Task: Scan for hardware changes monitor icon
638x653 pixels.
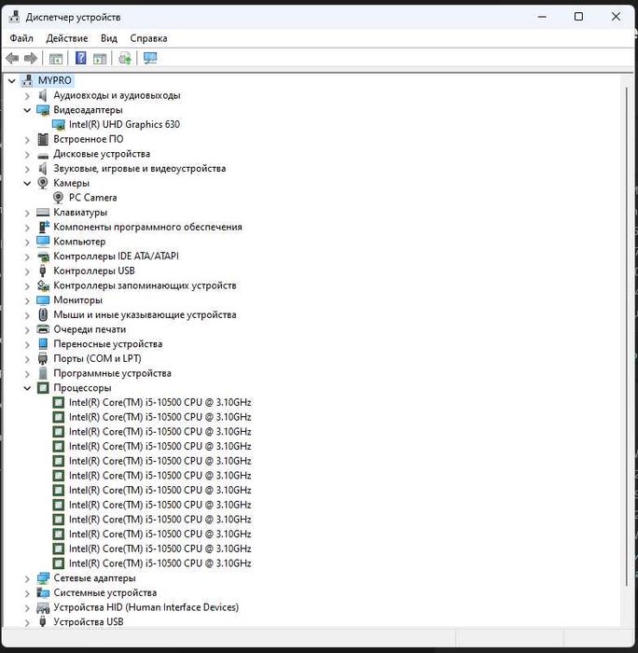Action: tap(150, 58)
